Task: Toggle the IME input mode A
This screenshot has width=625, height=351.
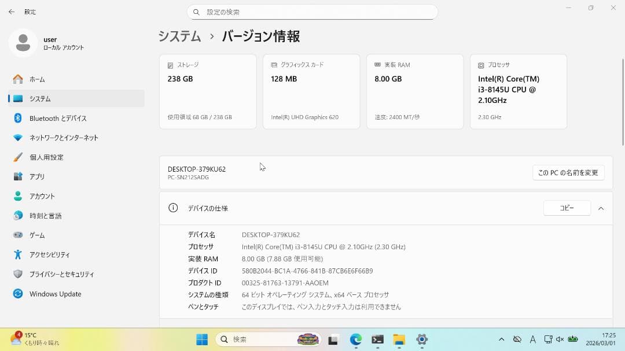Action: (x=533, y=339)
